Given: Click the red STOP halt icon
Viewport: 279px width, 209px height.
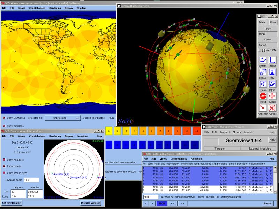Looking at the screenshot, I should tap(263, 96).
